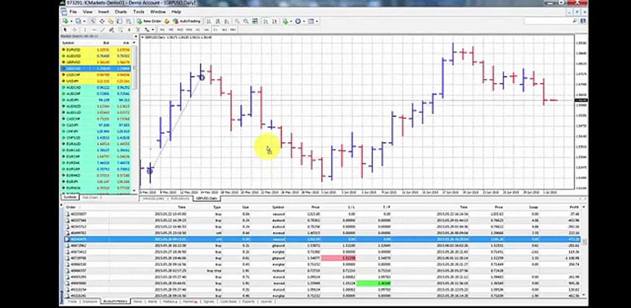Open the Periods clock icon
The width and height of the screenshot is (631, 308).
pyautogui.click(x=298, y=21)
